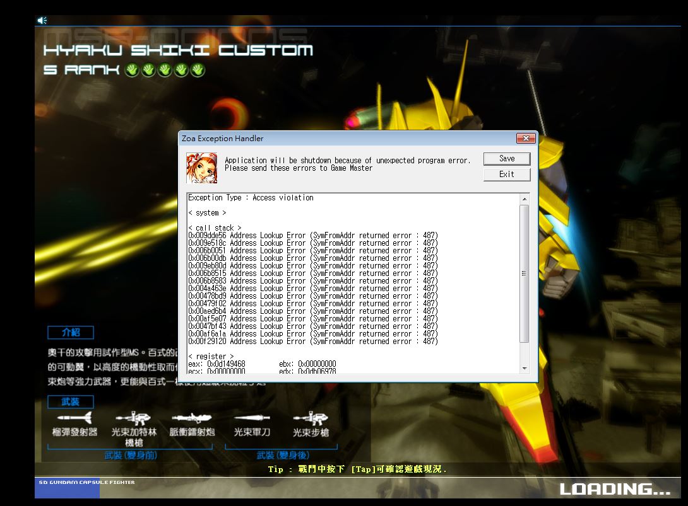Click the scrollbar down arrow in error log
688x506 pixels.
525,369
